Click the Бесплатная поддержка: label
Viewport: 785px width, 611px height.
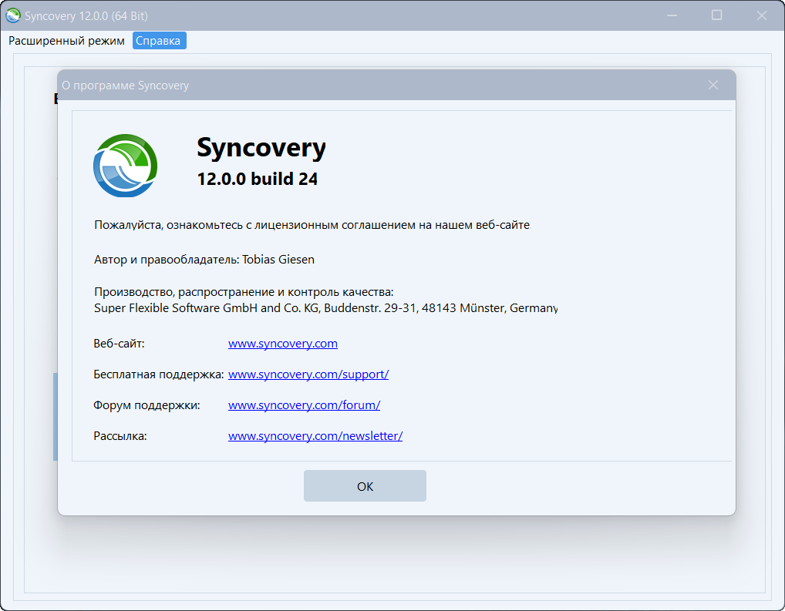coord(158,374)
